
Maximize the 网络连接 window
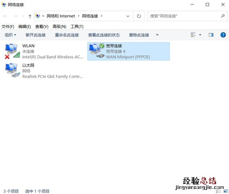(x=207, y=5)
